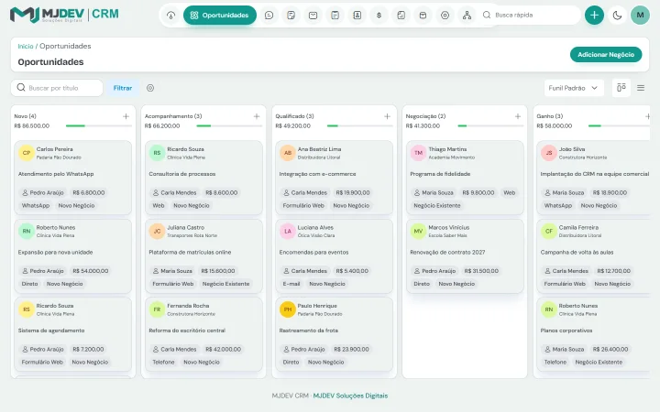Click the JC avatar of Juliana Castro
This screenshot has width=660, height=412.
point(157,232)
